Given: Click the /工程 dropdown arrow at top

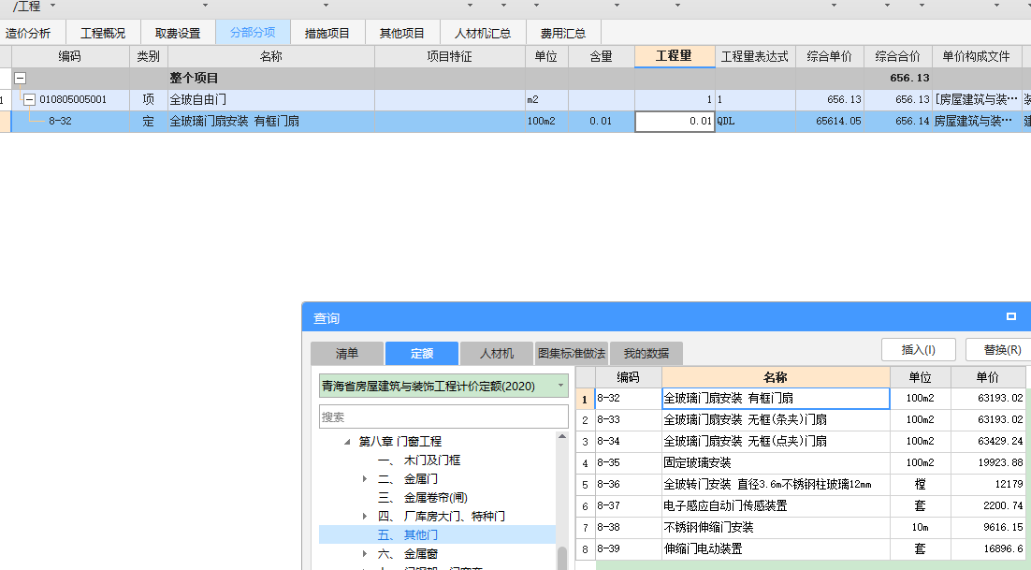Looking at the screenshot, I should 53,6.
